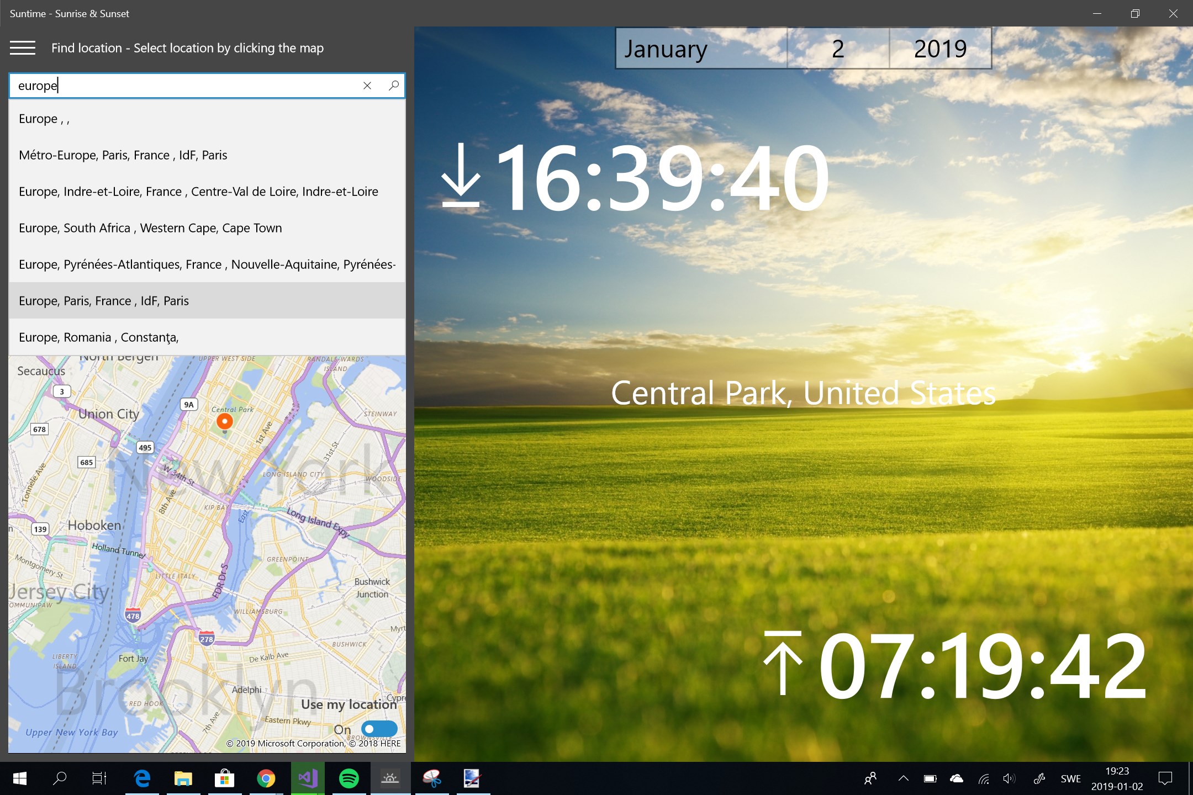Open Spotify from the taskbar
1193x795 pixels.
[x=349, y=778]
